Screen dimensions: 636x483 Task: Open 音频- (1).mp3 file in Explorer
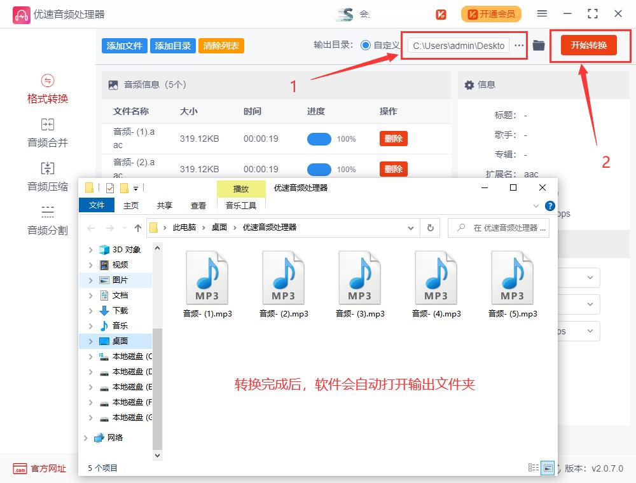207,285
